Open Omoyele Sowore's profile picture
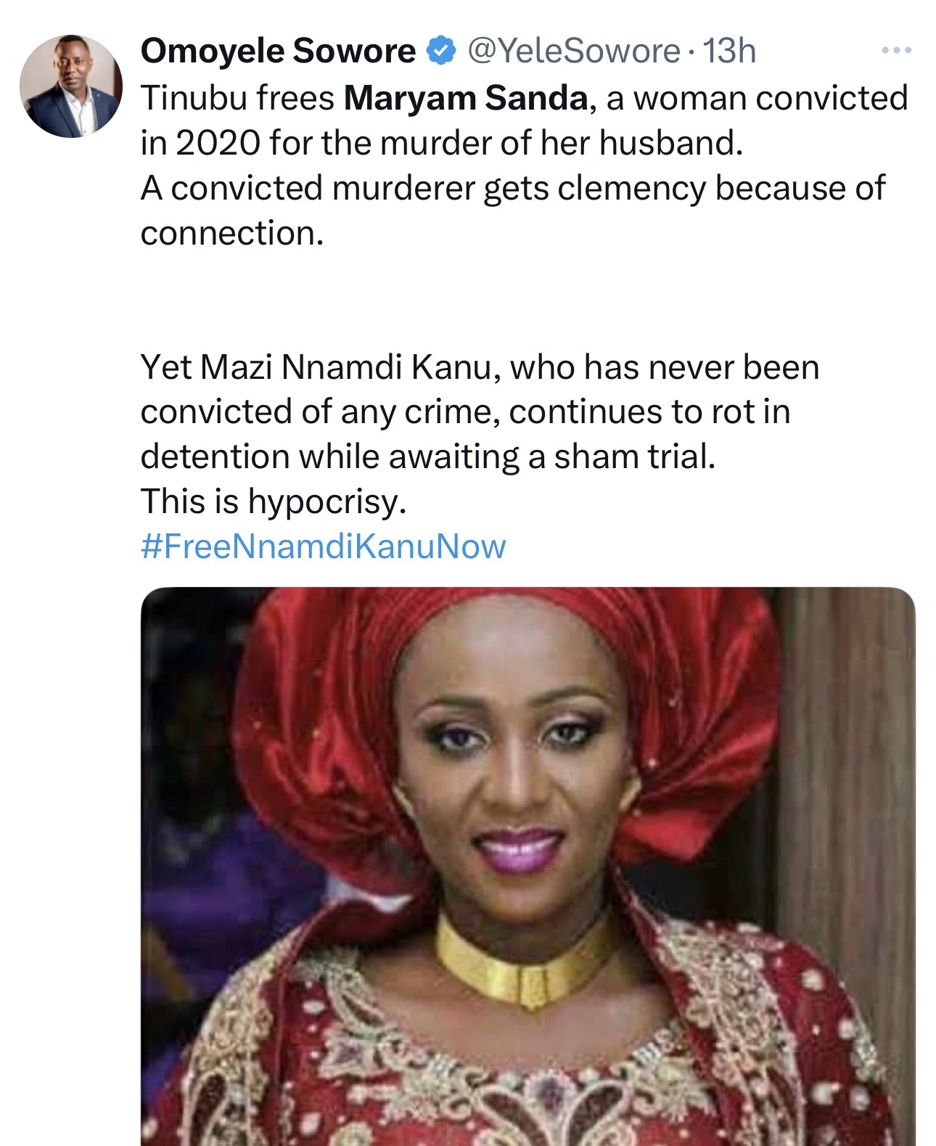 tap(71, 86)
